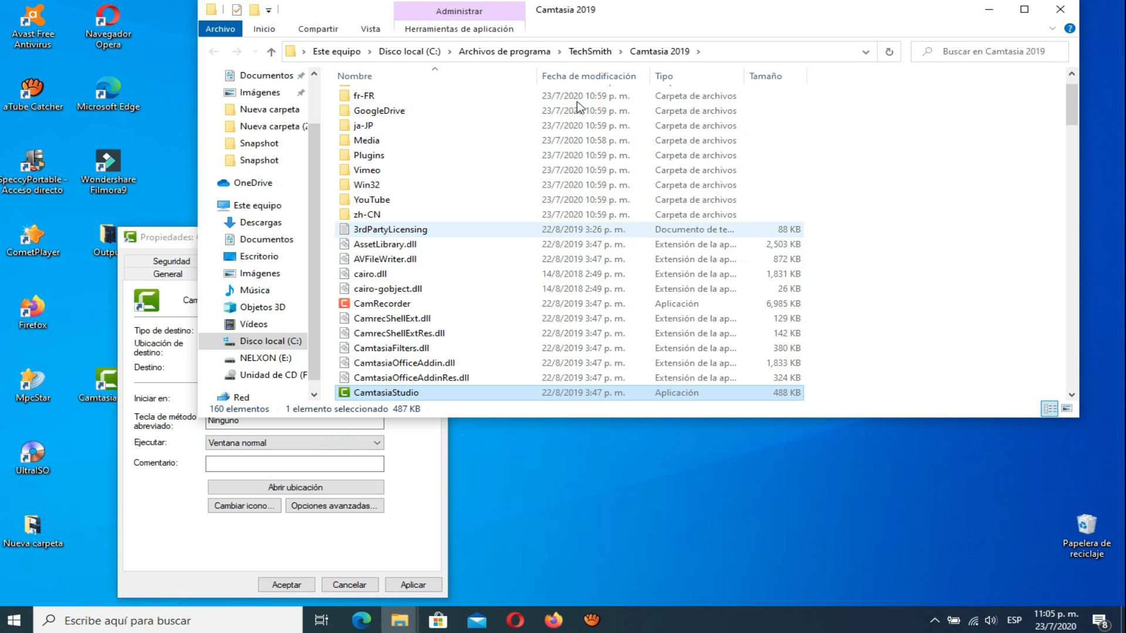Switch to Seguridad tab in Propiedades
1126x633 pixels.
(171, 261)
